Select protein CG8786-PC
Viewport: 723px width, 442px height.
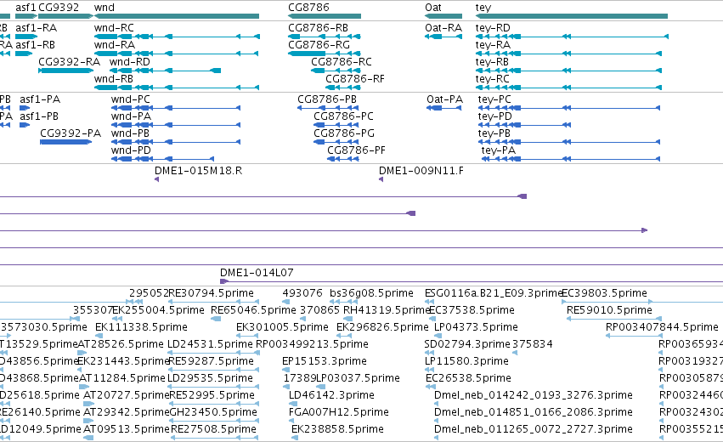click(x=343, y=116)
